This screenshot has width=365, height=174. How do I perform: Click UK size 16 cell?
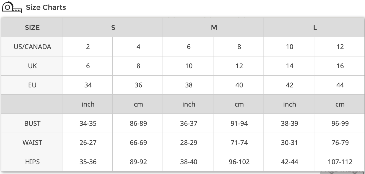pyautogui.click(x=340, y=66)
